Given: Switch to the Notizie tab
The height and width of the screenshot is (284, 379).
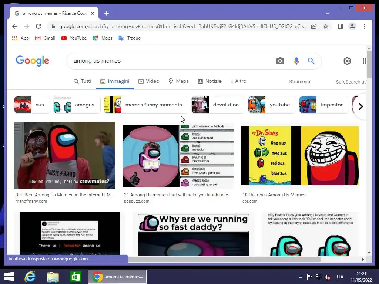Looking at the screenshot, I should 210,81.
